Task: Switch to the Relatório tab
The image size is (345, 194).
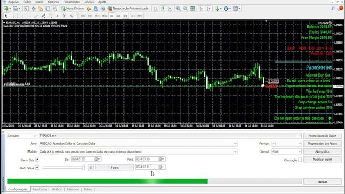Action: (x=73, y=189)
